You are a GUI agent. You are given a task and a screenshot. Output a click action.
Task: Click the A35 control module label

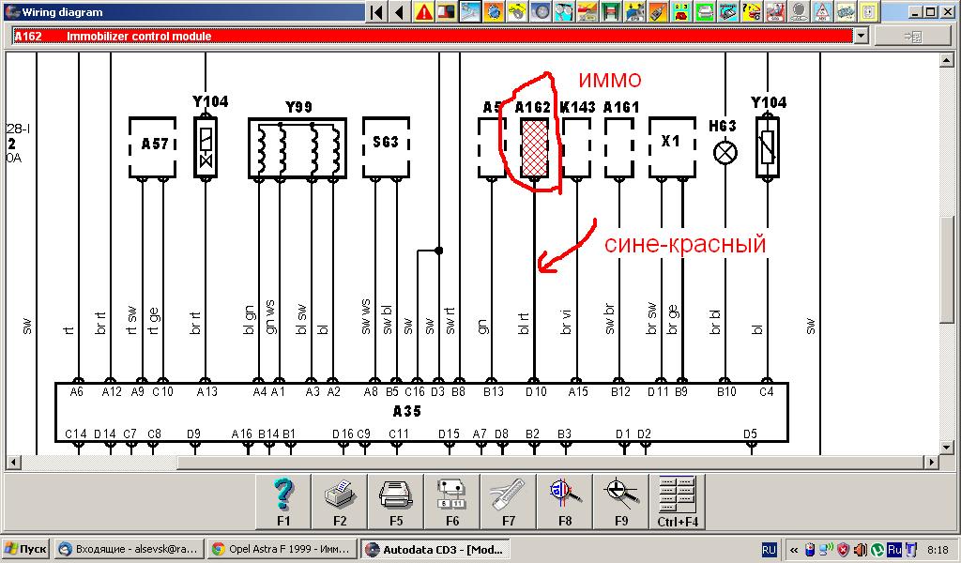pos(407,411)
